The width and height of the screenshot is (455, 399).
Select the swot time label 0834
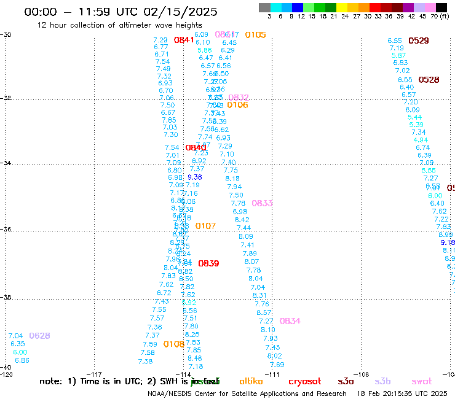click(290, 321)
